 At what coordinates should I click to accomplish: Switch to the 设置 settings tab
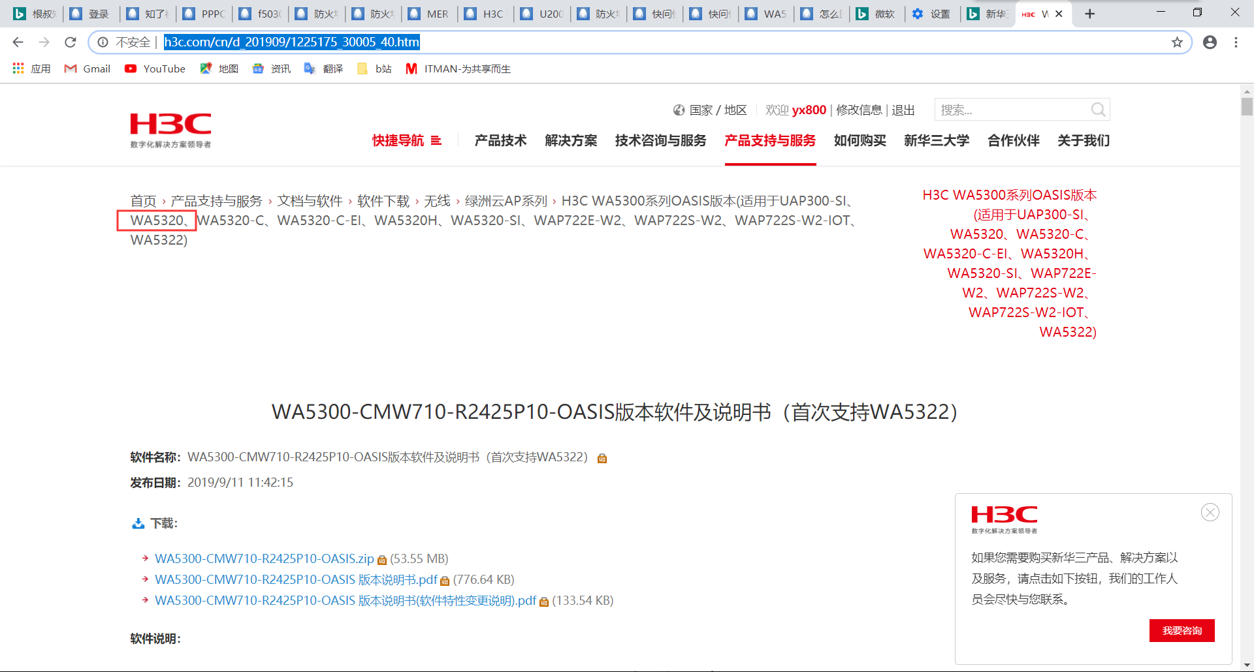coord(932,14)
